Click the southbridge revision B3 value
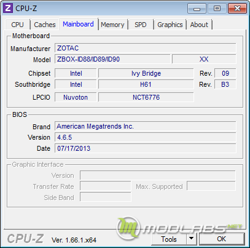The width and height of the screenshot is (250, 248). (225, 84)
